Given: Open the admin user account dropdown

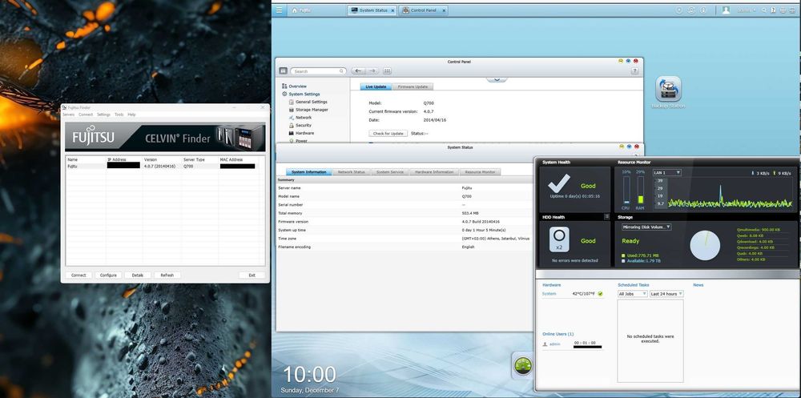Looking at the screenshot, I should pyautogui.click(x=748, y=10).
